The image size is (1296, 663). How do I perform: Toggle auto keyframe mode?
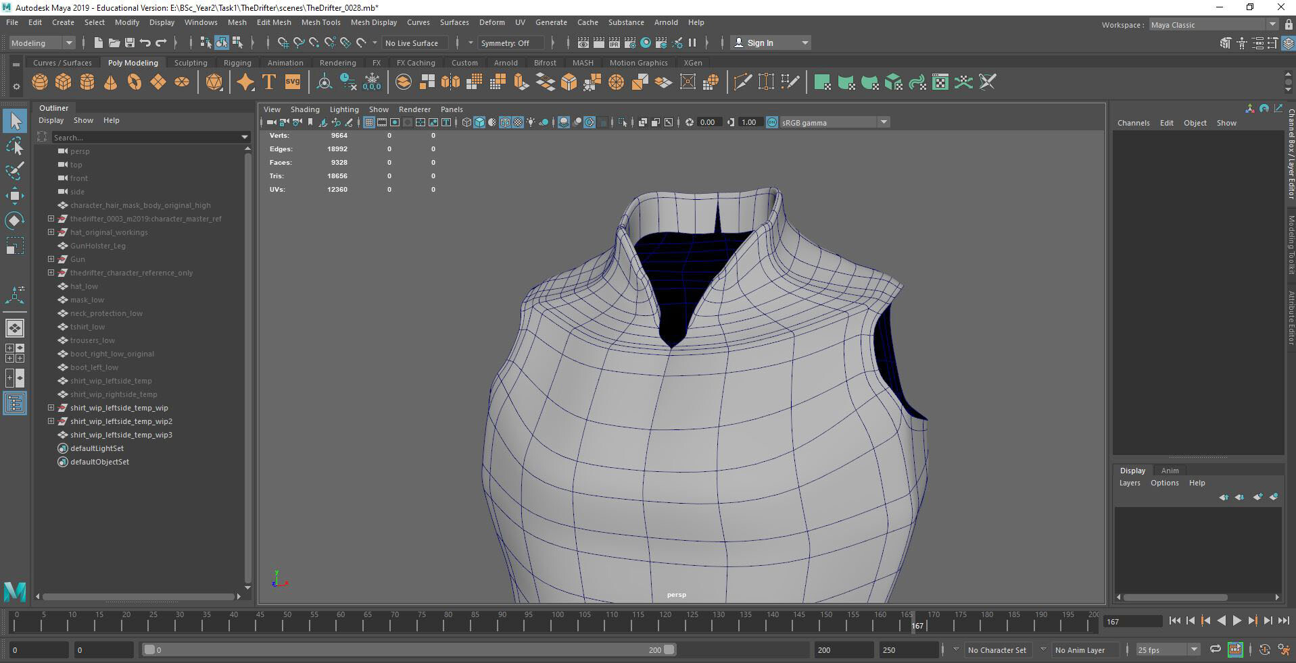[1264, 649]
